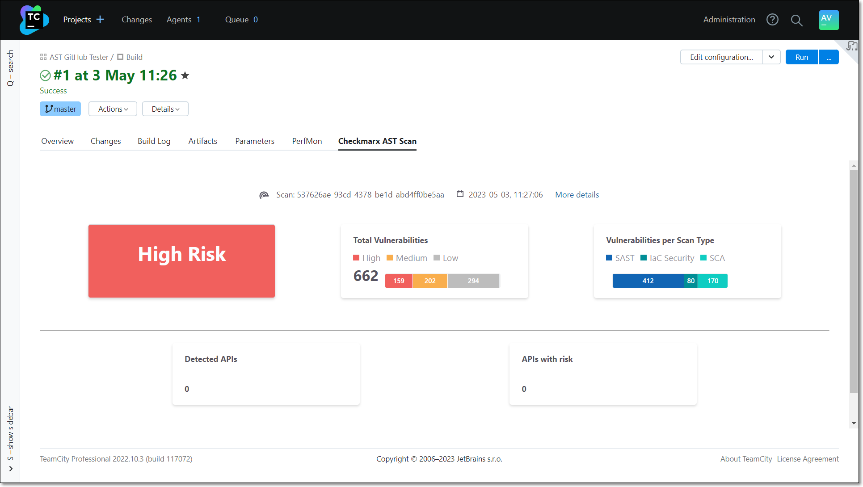Open the help question mark icon
The width and height of the screenshot is (863, 487).
click(772, 20)
